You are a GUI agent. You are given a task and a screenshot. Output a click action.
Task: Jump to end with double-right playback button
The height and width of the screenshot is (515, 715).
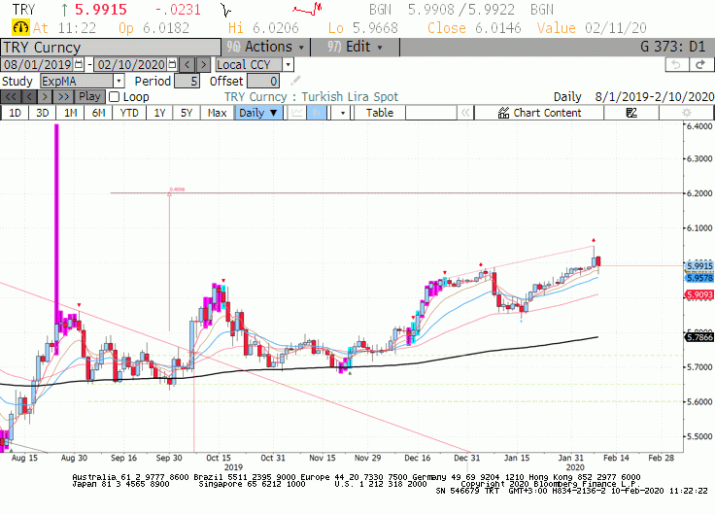(x=63, y=97)
